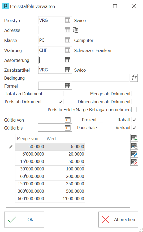
Task: Select the Menge von cell 600'000.0000
Action: tap(30, 199)
